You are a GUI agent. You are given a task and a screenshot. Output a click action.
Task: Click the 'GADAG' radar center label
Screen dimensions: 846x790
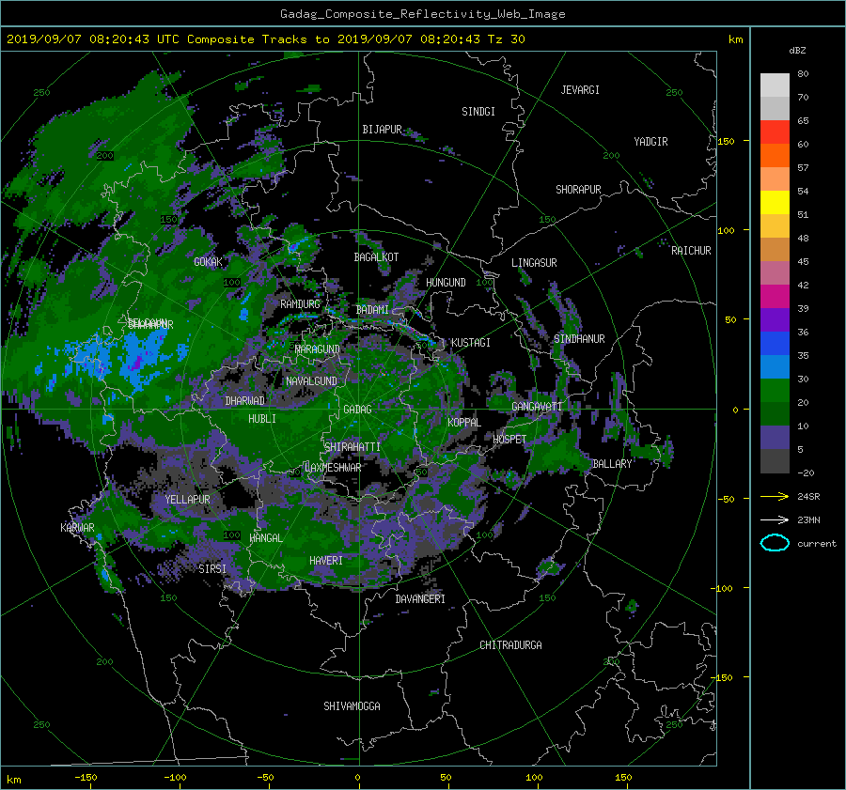coord(357,410)
